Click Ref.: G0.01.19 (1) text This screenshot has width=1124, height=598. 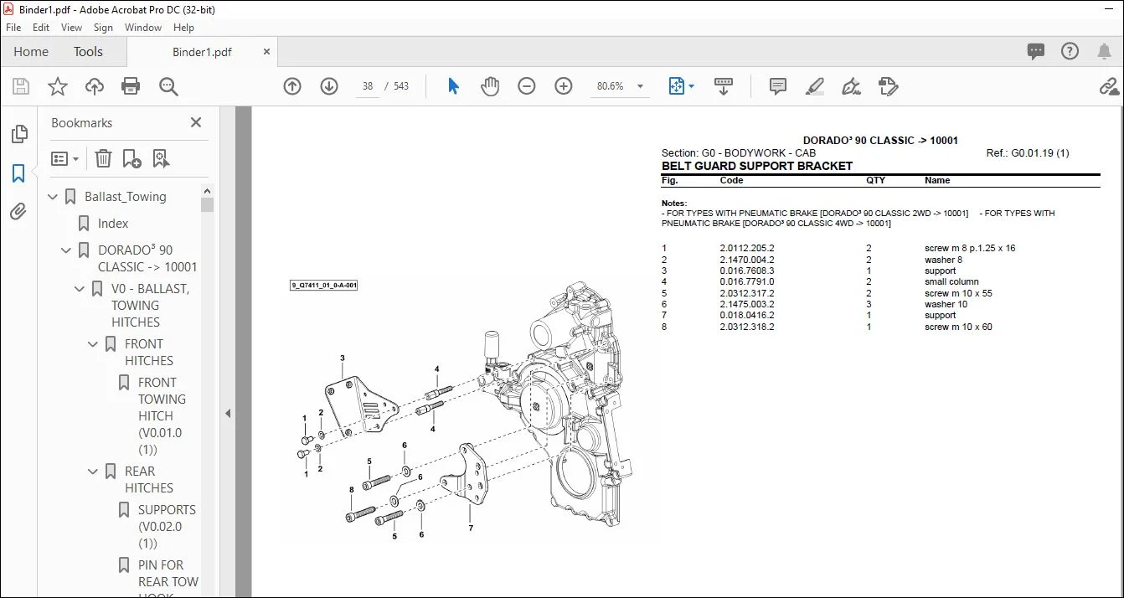pos(1028,153)
